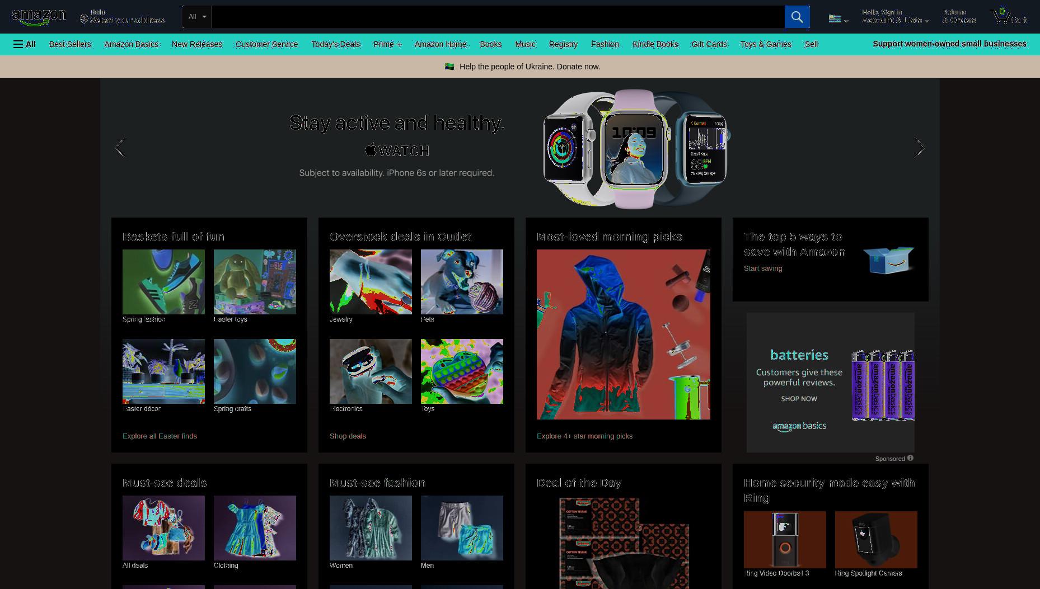Open Sell navigation item
Image resolution: width=1040 pixels, height=589 pixels.
pyautogui.click(x=811, y=44)
